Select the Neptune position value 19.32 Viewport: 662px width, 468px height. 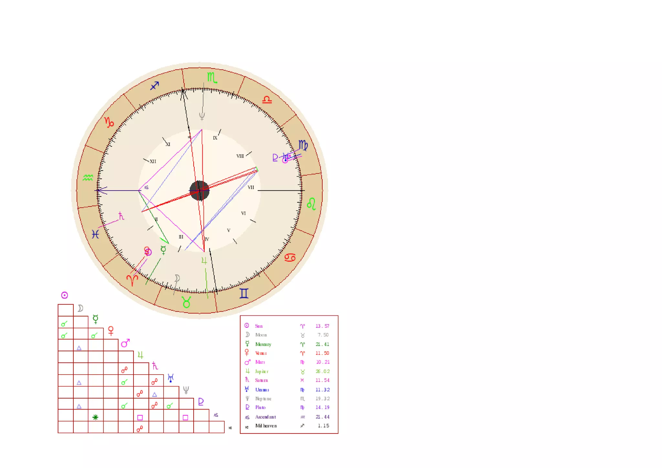(x=323, y=399)
